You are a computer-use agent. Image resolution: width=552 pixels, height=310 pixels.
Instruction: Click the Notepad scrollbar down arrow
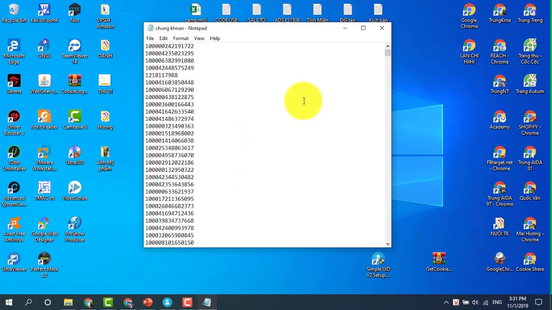coord(388,244)
